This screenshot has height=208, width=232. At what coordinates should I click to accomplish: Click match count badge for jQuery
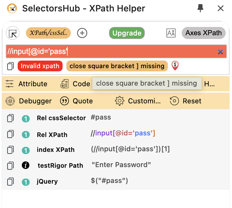click(26, 182)
